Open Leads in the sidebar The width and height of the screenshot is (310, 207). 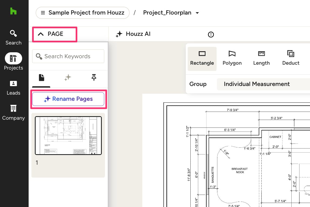[x=14, y=88]
